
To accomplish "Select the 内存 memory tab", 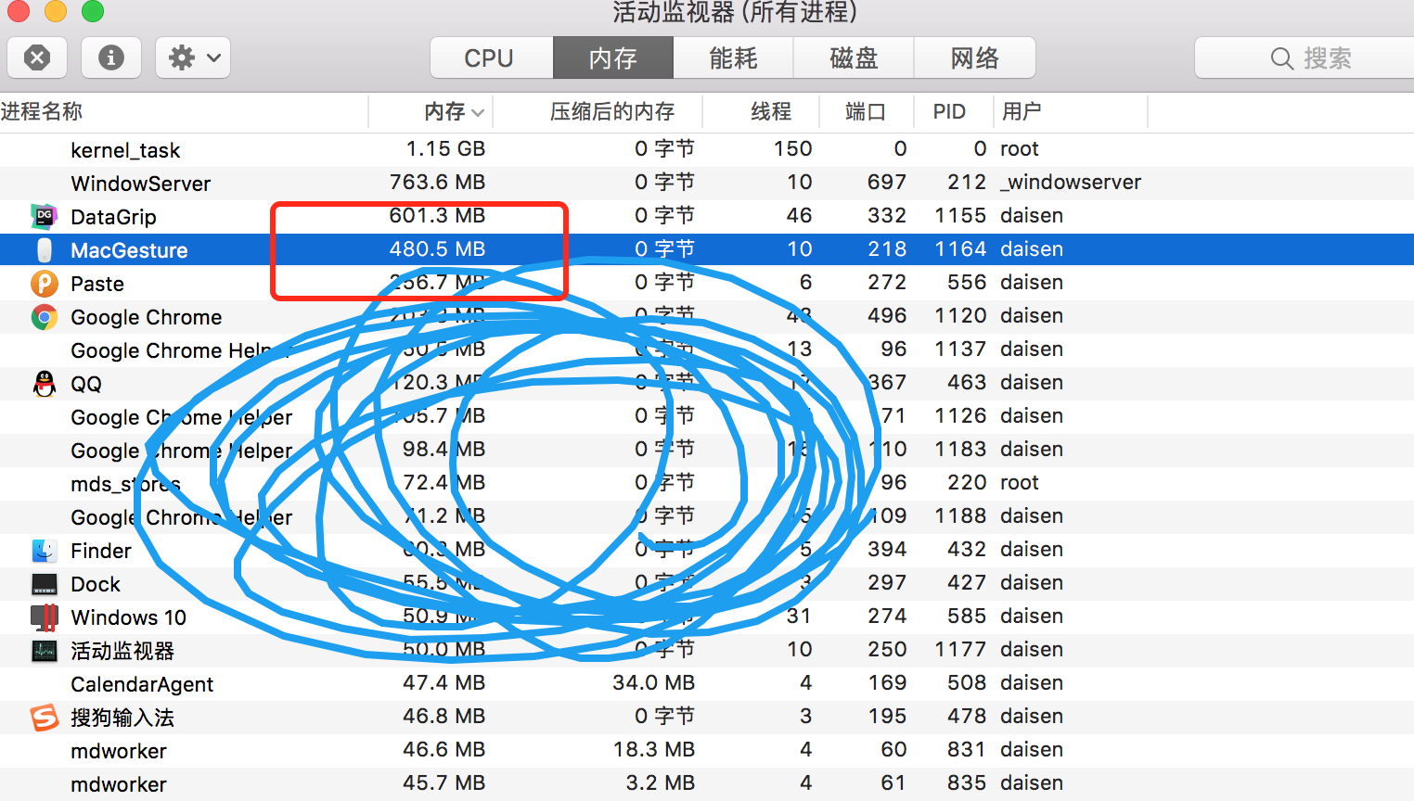I will [613, 58].
